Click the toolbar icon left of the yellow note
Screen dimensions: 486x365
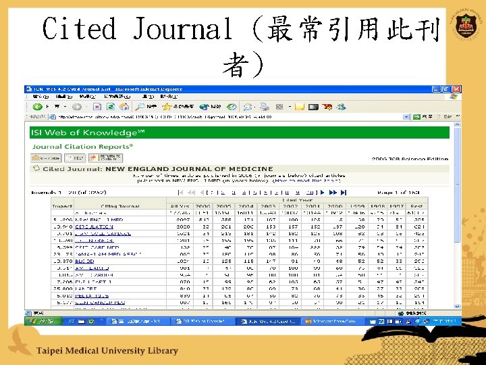(279, 107)
